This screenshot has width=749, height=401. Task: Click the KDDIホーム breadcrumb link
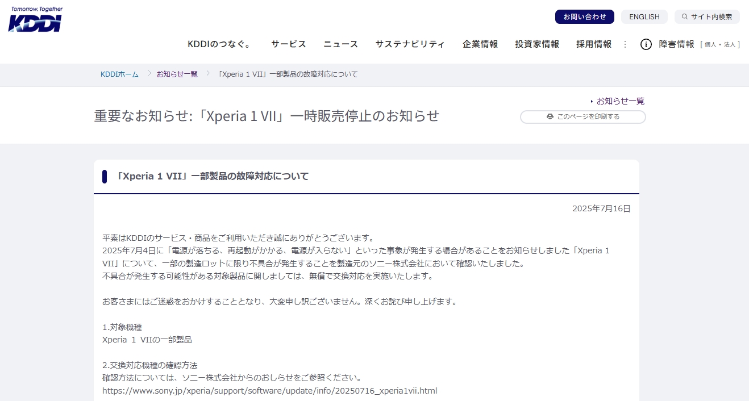(x=120, y=74)
